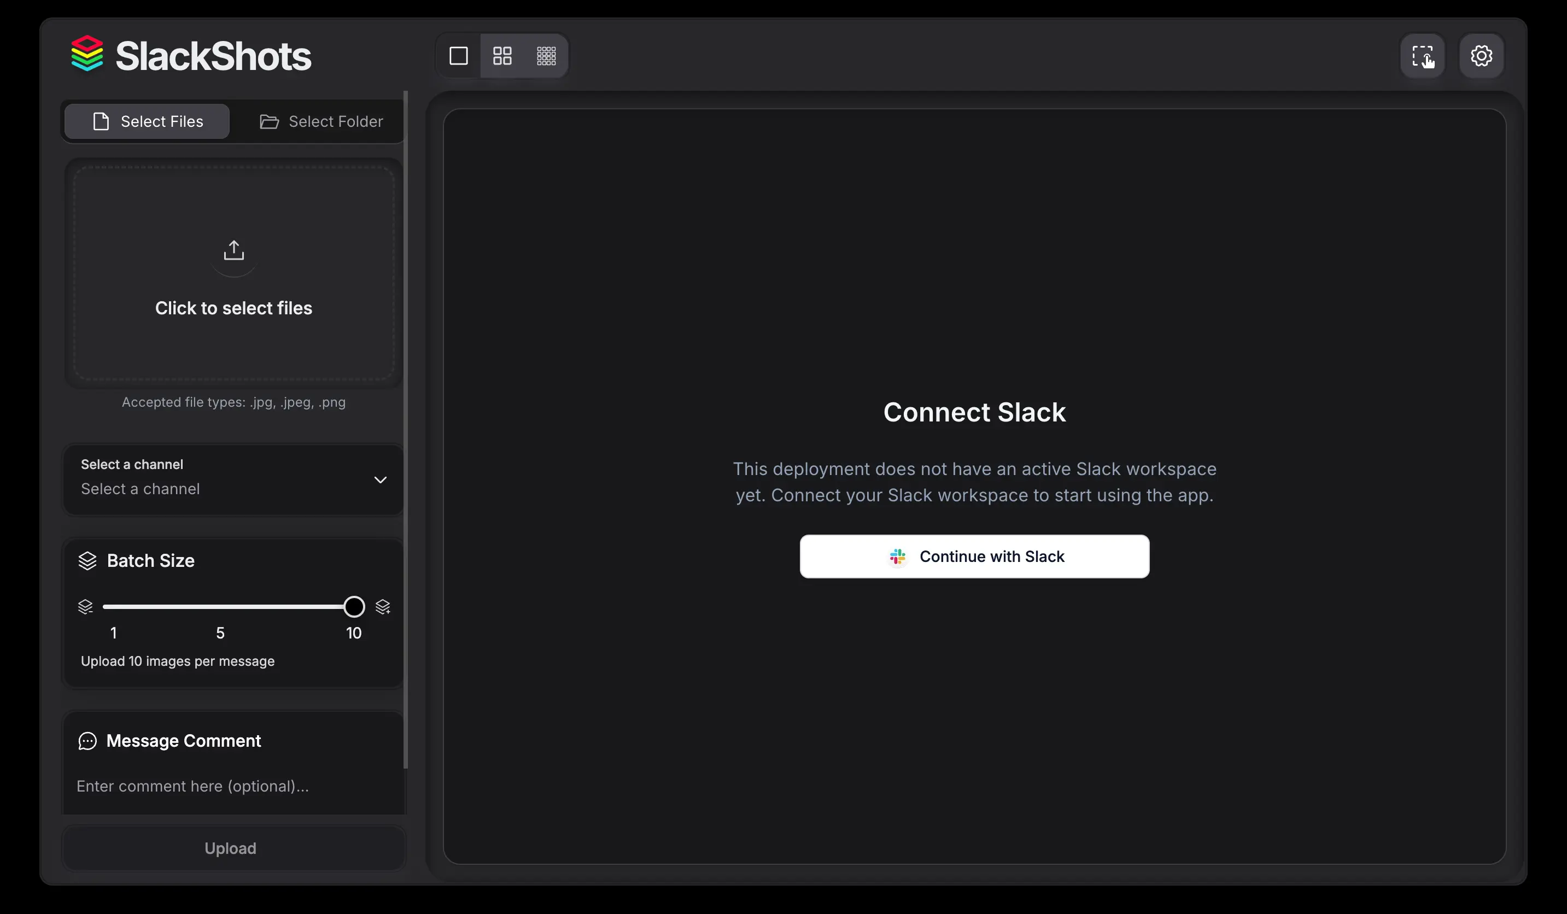Click the Upload button
Viewport: 1567px width, 914px height.
(x=234, y=848)
